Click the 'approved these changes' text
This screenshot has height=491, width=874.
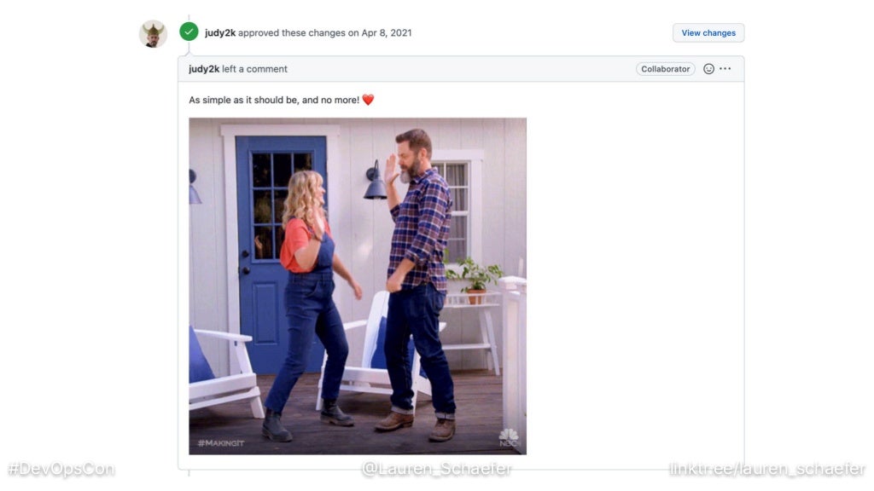[x=292, y=33]
